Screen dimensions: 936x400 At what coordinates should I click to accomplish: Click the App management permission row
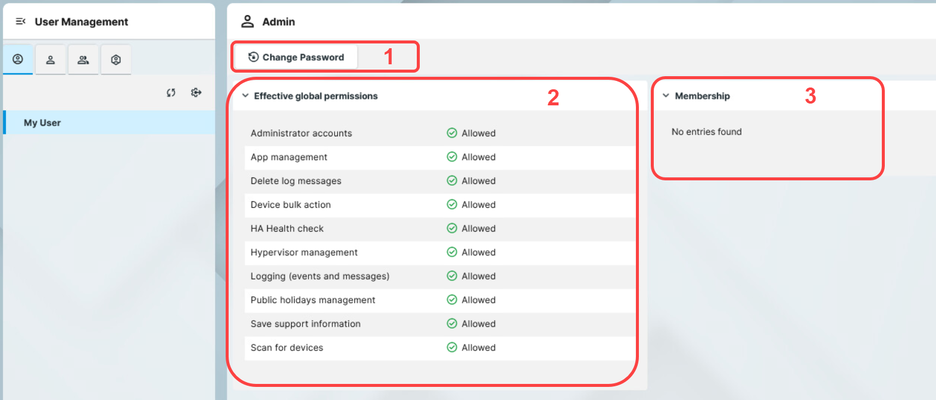289,157
